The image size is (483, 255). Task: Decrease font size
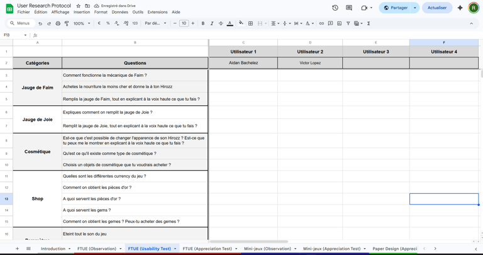[175, 23]
